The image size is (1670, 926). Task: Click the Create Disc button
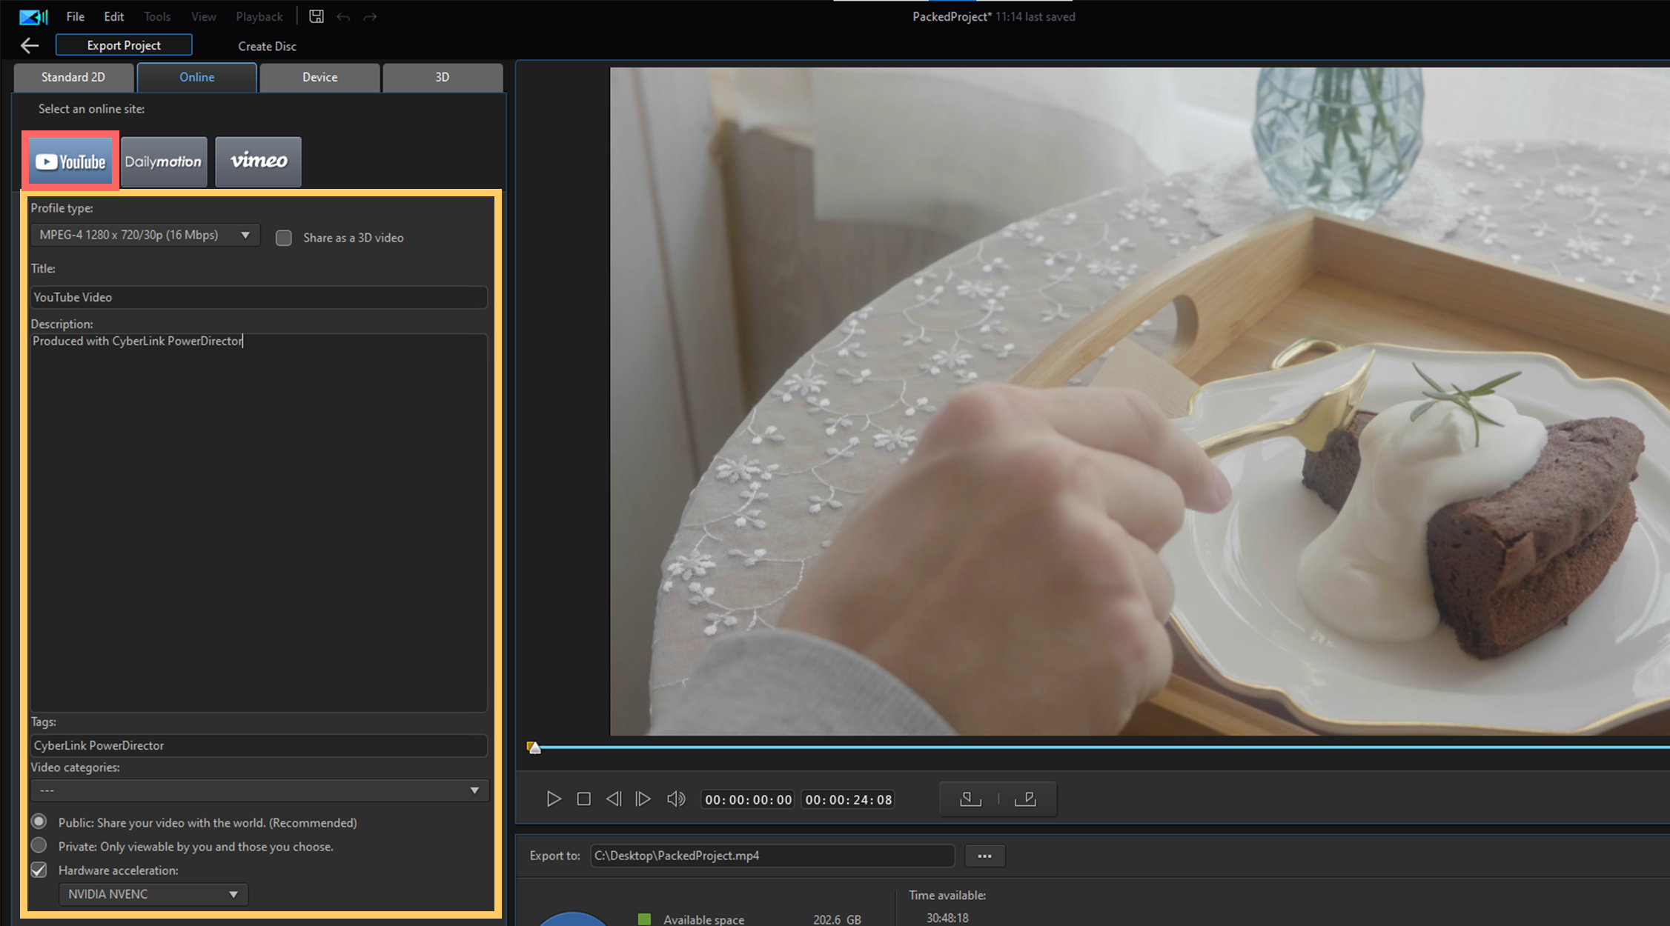coord(267,46)
